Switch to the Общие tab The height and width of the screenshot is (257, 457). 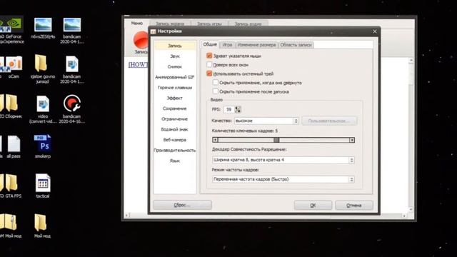point(210,44)
